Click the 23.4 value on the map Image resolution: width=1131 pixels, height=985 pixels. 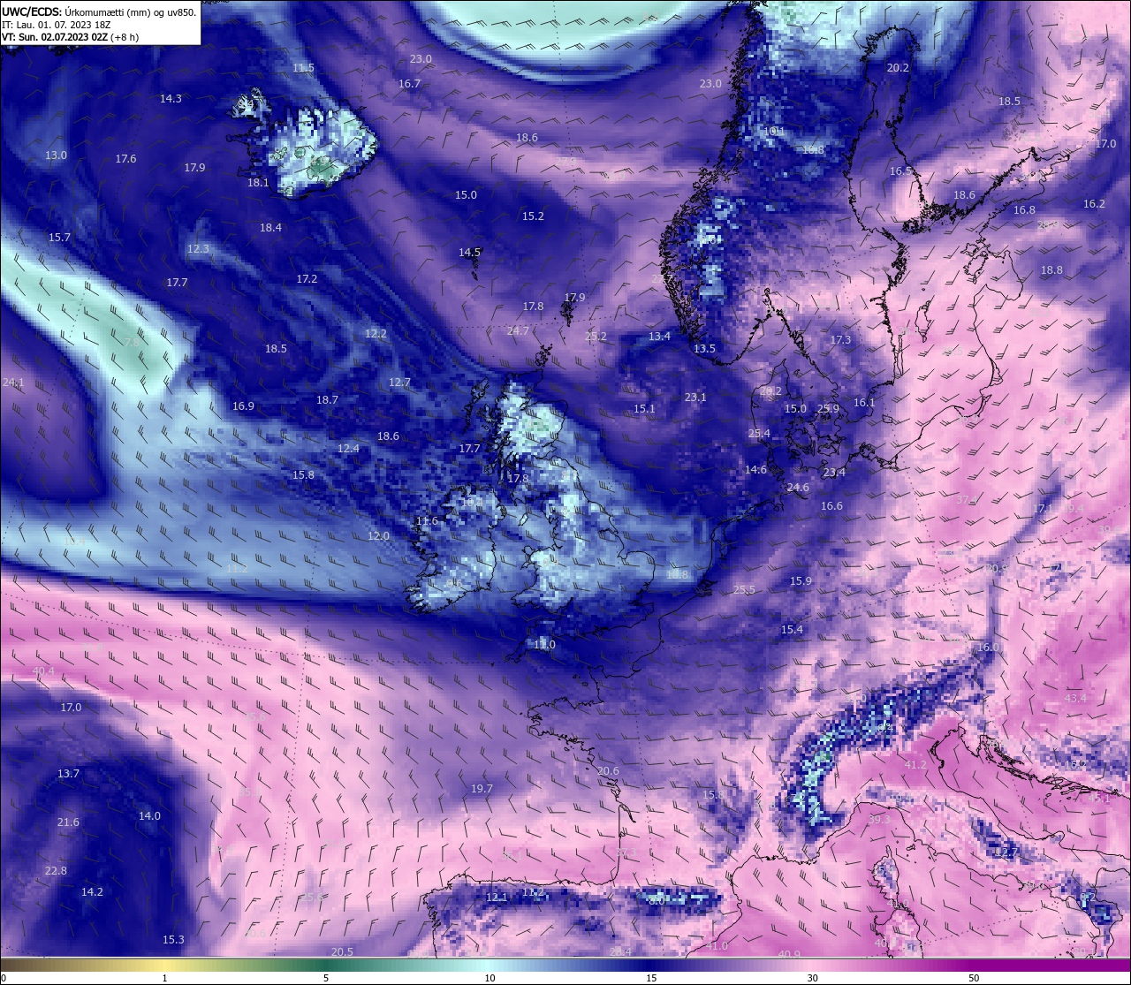click(834, 472)
